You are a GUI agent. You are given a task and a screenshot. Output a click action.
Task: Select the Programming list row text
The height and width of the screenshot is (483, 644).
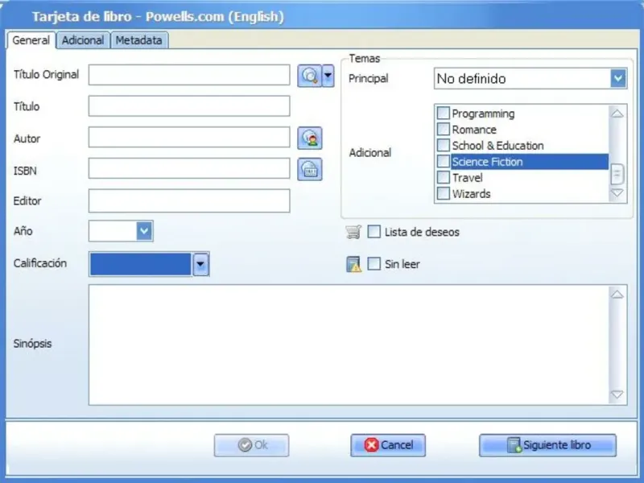point(484,114)
